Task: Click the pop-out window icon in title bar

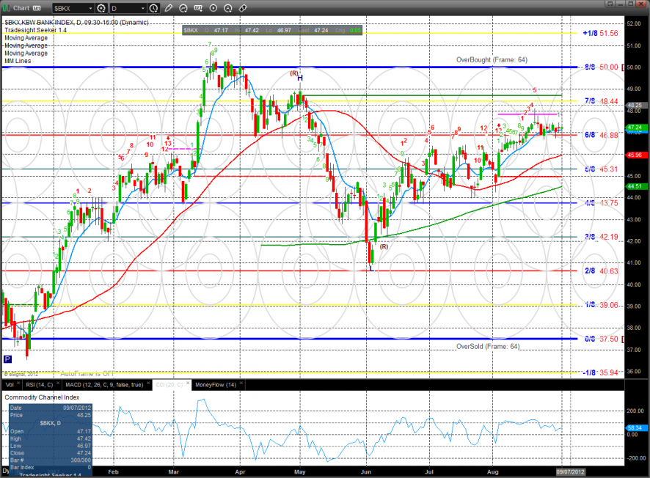Action: click(x=610, y=4)
